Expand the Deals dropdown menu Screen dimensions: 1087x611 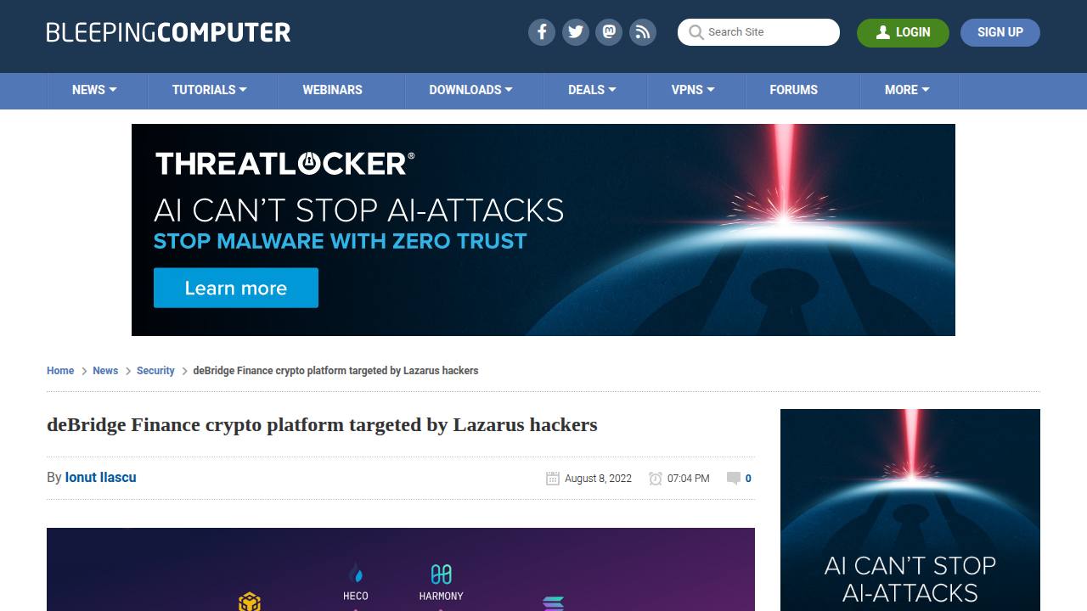coord(592,90)
